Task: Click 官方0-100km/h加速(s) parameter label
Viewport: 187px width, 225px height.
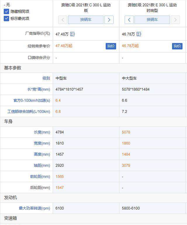Action: [32, 101]
